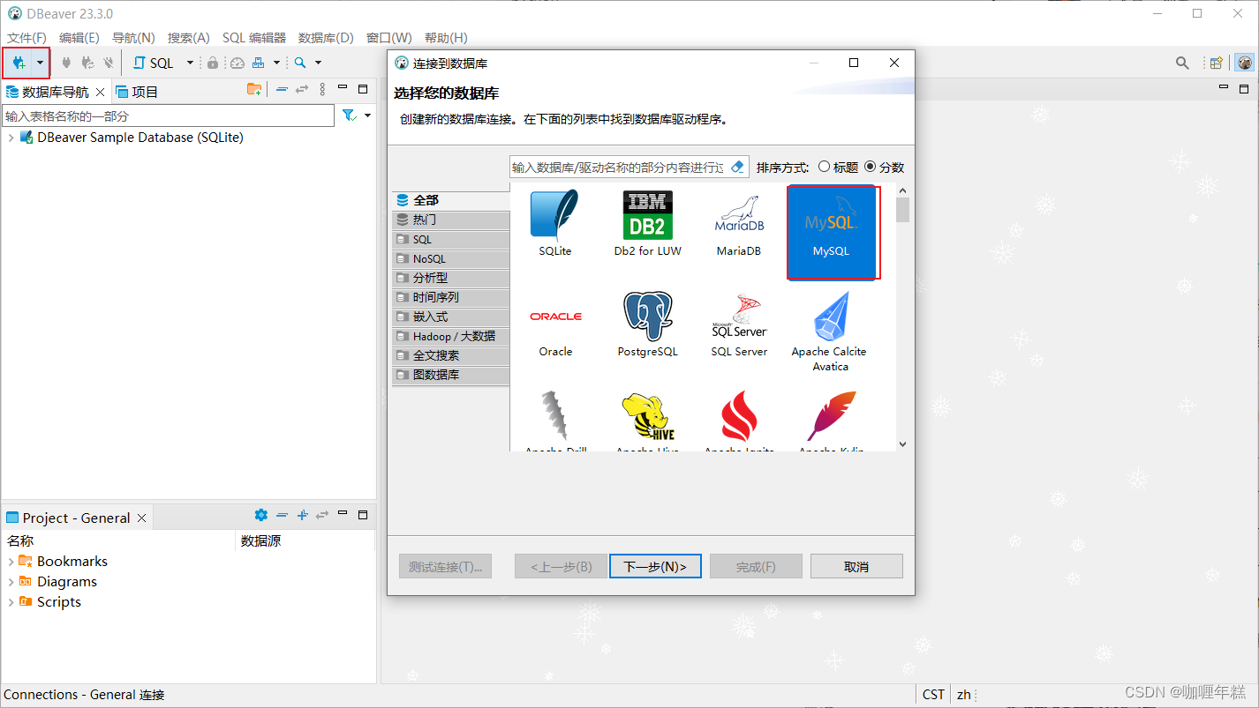Click the table name filter input

(169, 116)
